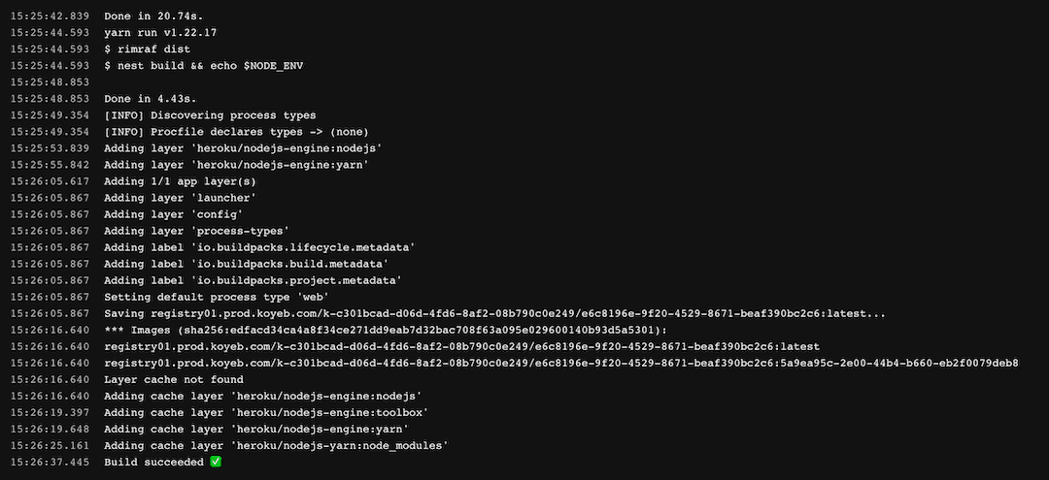Click '[INFO] Procfile declares types' log entry
This screenshot has width=1049, height=480.
click(x=236, y=131)
